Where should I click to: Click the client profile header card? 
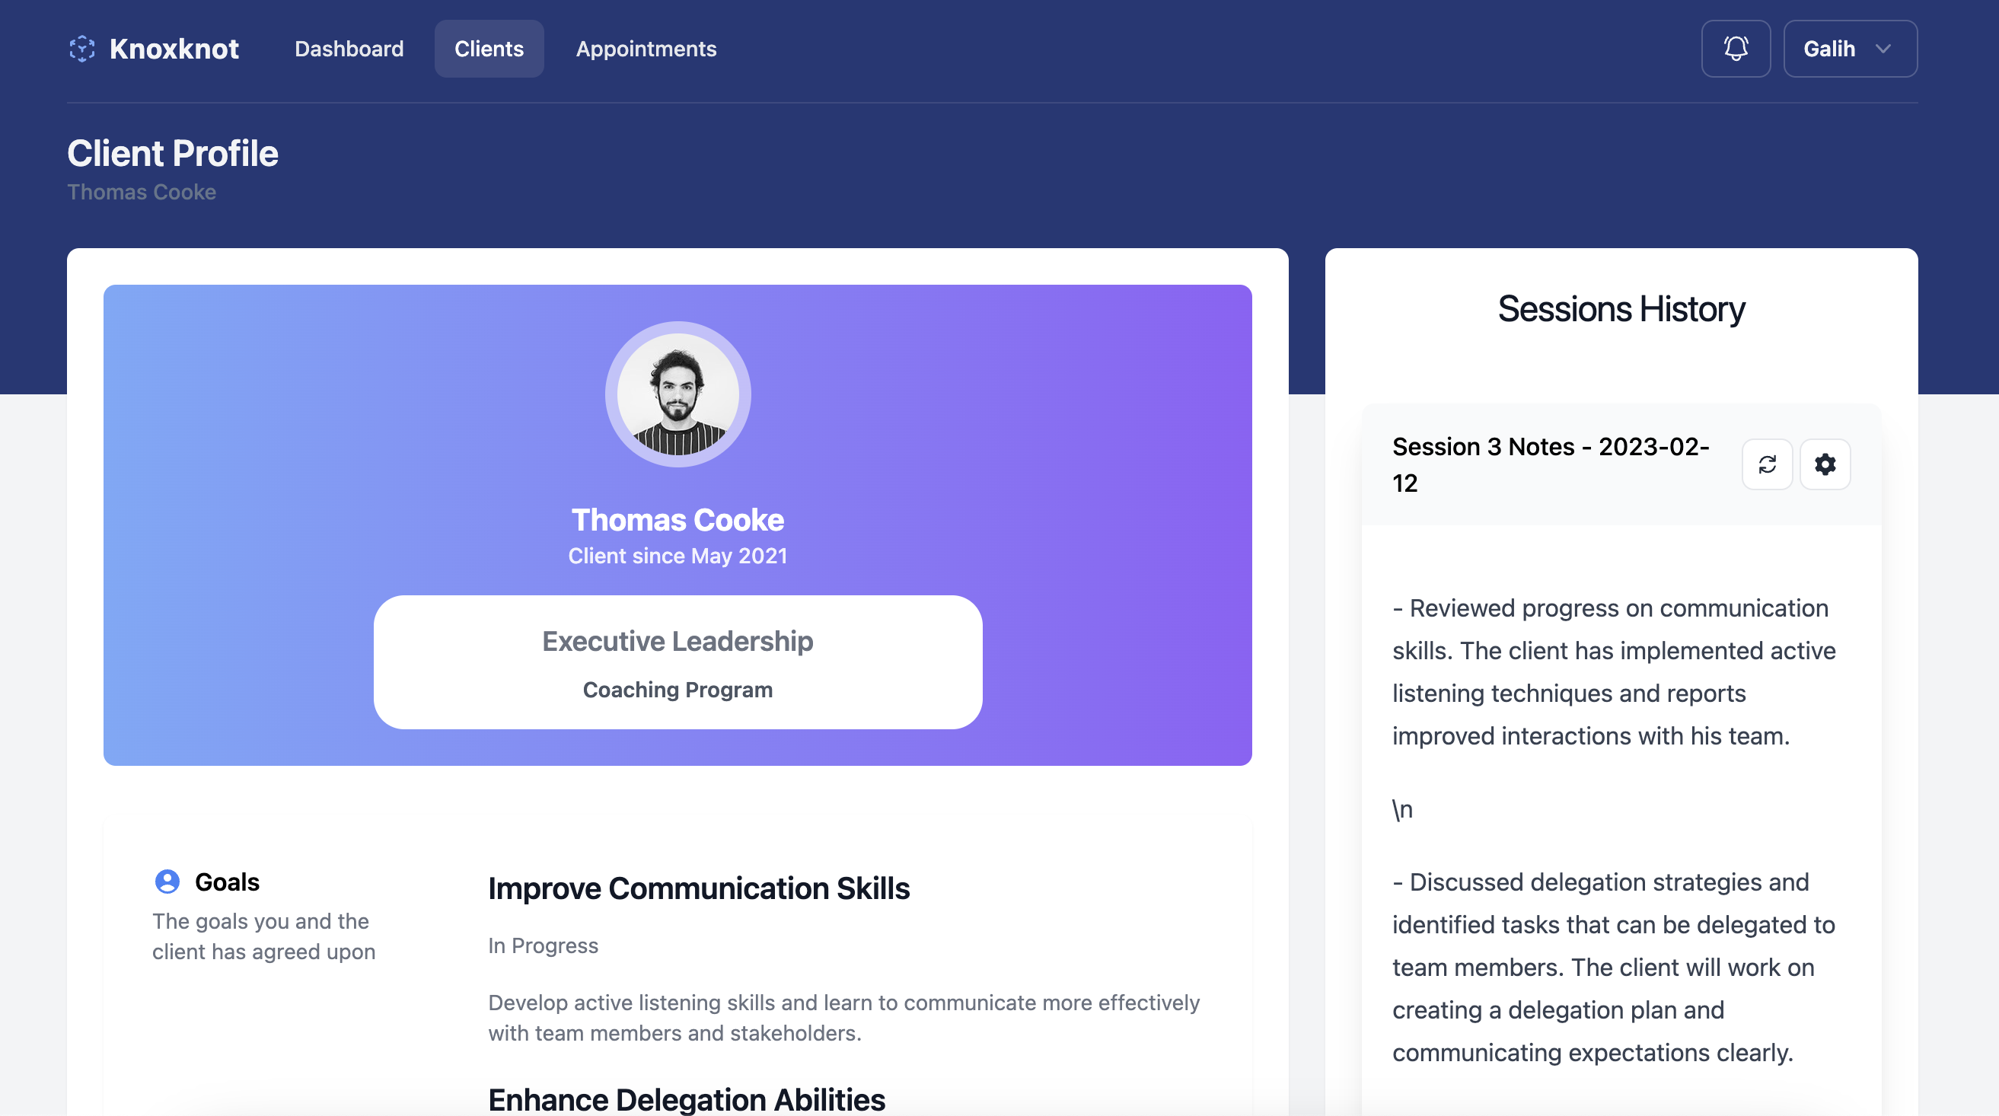[677, 526]
